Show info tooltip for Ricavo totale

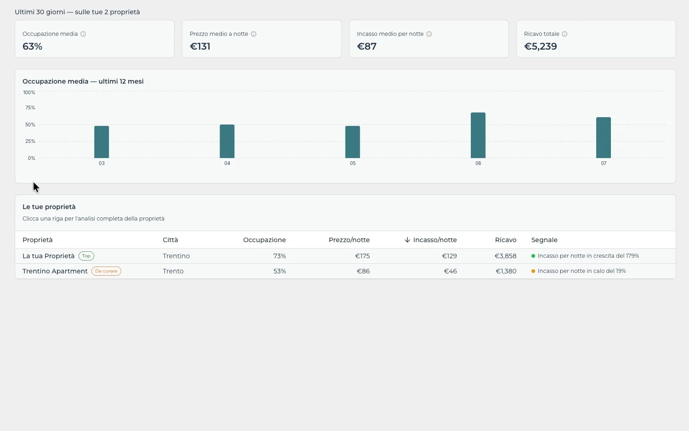[x=565, y=34]
